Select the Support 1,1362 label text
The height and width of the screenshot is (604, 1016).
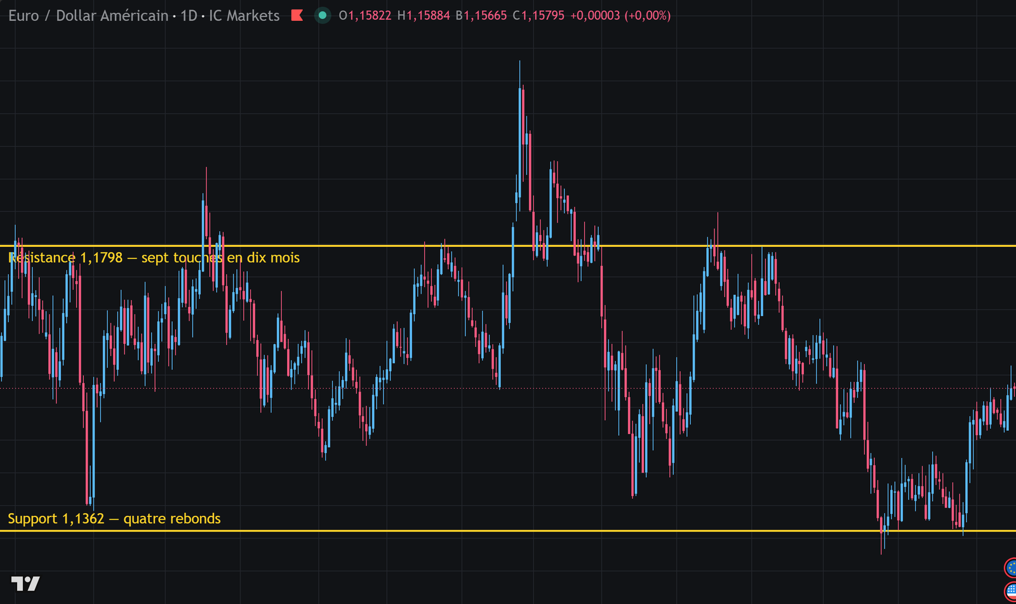(x=114, y=518)
